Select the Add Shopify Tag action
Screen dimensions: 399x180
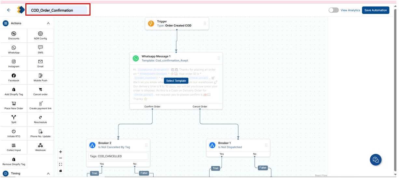[x=14, y=91]
